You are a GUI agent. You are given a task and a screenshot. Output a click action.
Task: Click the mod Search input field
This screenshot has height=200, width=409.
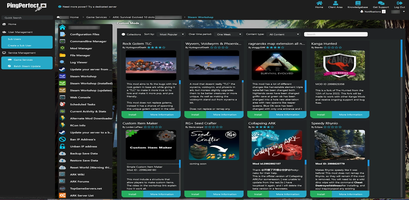(x=336, y=34)
